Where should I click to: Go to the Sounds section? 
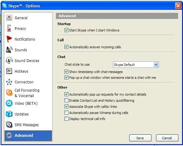click(21, 50)
